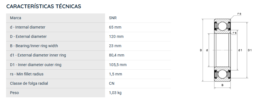This screenshot has width=255, height=102.
Task: Click d1 - External diameter inner ring label
Action: pyautogui.click(x=38, y=55)
